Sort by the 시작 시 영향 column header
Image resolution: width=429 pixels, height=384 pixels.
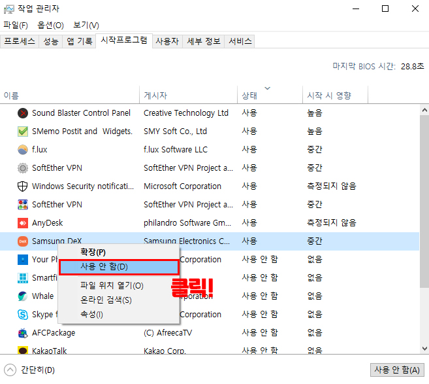(x=335, y=95)
